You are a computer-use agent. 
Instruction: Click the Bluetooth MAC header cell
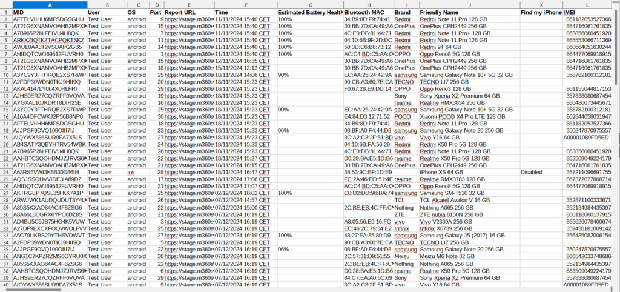(x=369, y=12)
